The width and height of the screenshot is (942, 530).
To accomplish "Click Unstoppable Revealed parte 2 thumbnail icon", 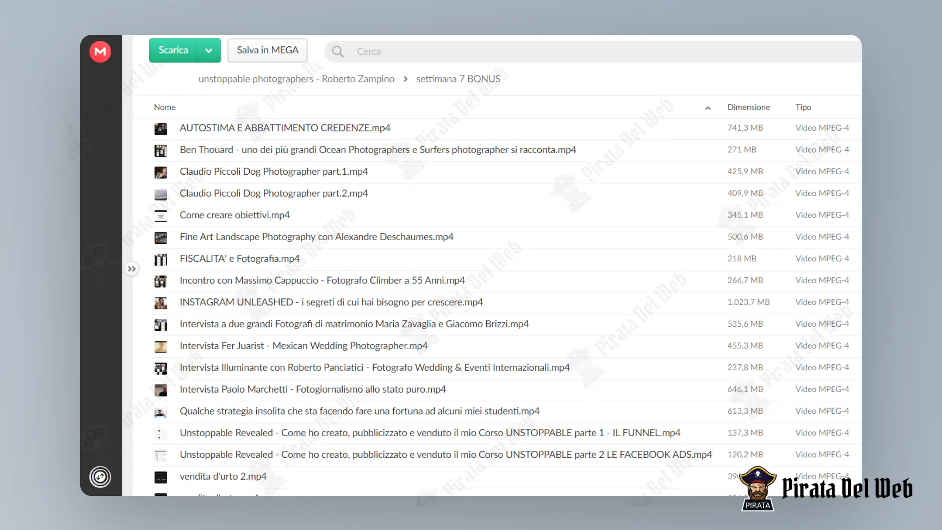I will [x=161, y=455].
